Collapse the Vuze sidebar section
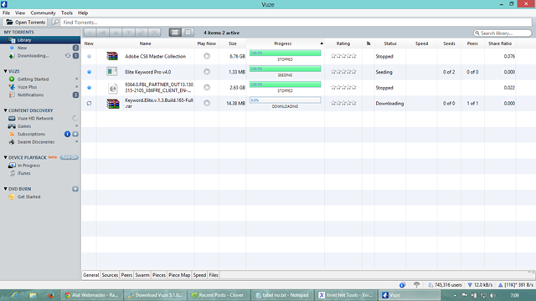The image size is (536, 301). click(x=5, y=71)
